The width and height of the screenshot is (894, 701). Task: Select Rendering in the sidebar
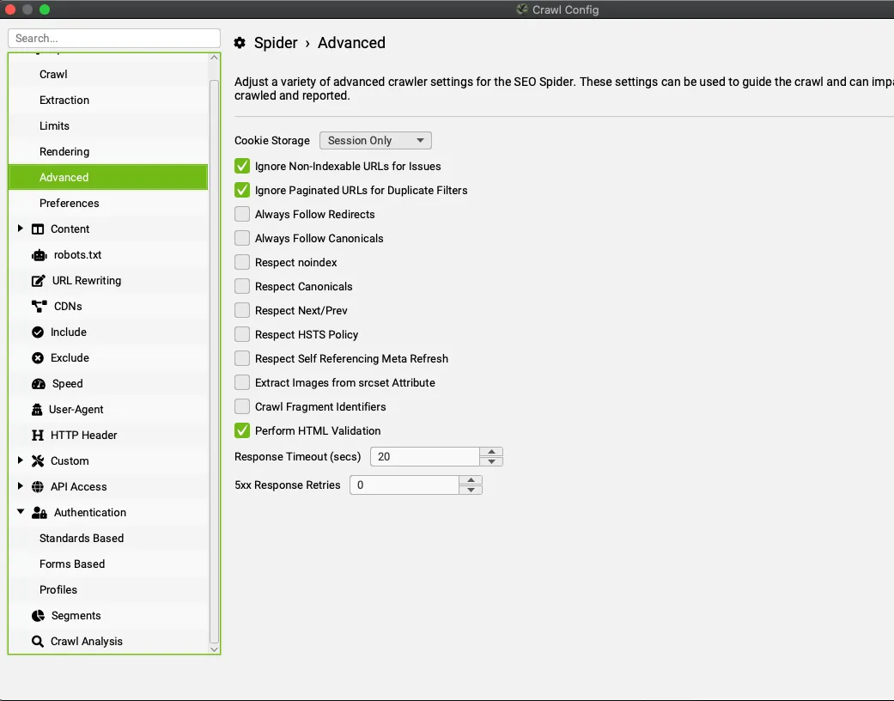tap(64, 152)
